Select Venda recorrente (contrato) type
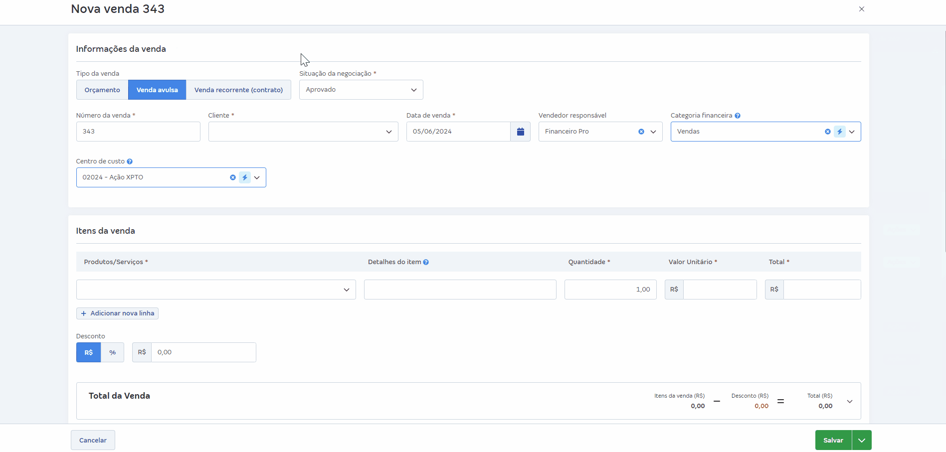The height and width of the screenshot is (452, 946). (x=238, y=90)
